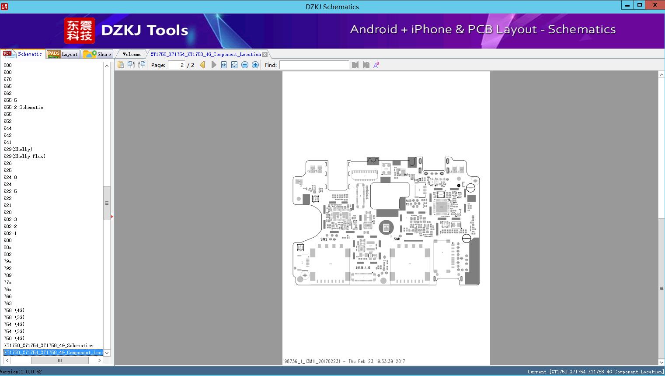Maximize the DZKJ Schematics window

point(640,5)
